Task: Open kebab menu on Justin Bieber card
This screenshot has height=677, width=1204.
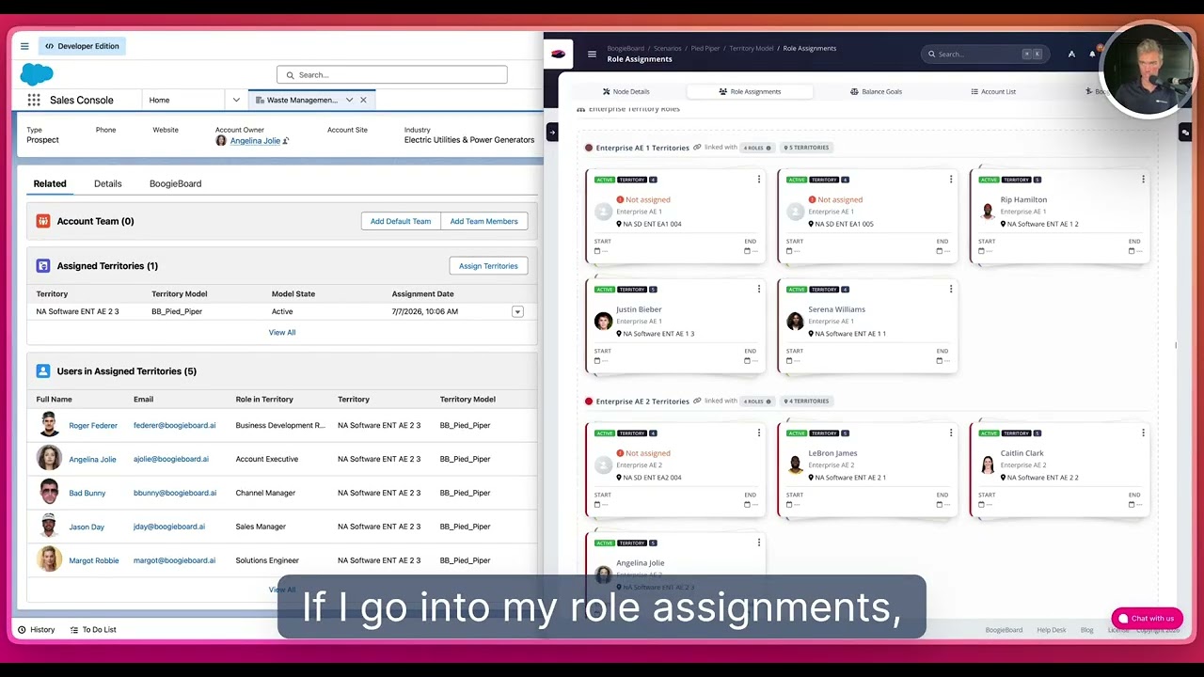Action: [759, 289]
